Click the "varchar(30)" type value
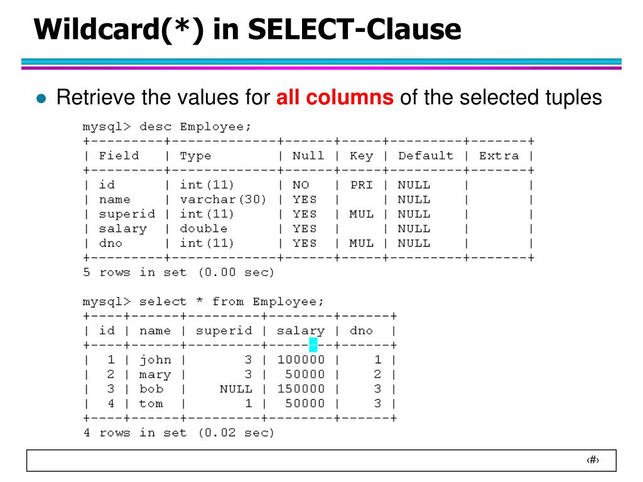643x482 pixels. [x=223, y=200]
